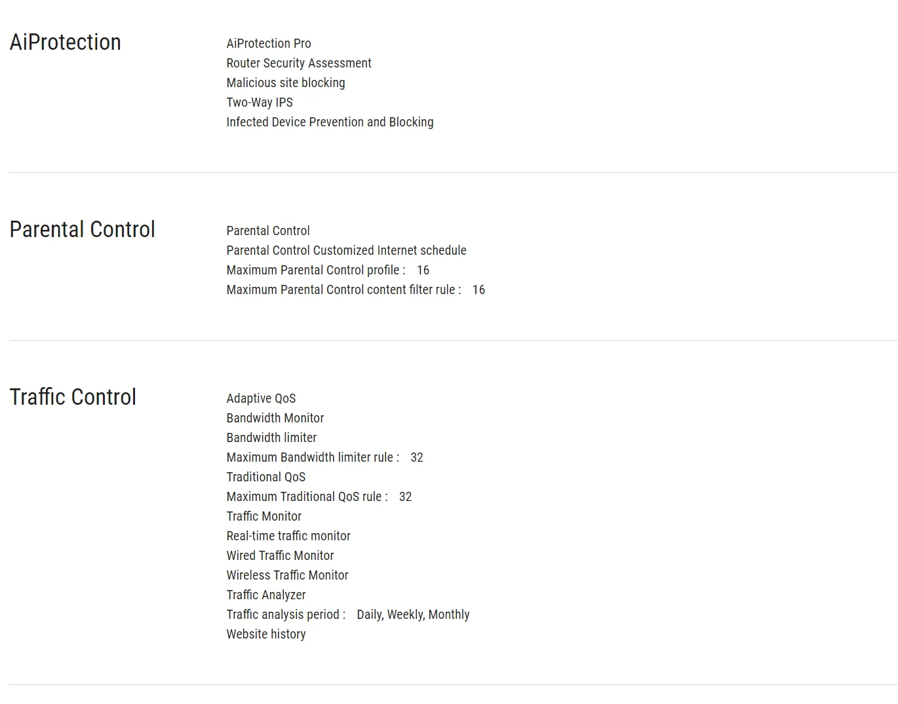This screenshot has height=704, width=898.
Task: Click Parental Control Customized Internet schedule
Action: click(346, 250)
